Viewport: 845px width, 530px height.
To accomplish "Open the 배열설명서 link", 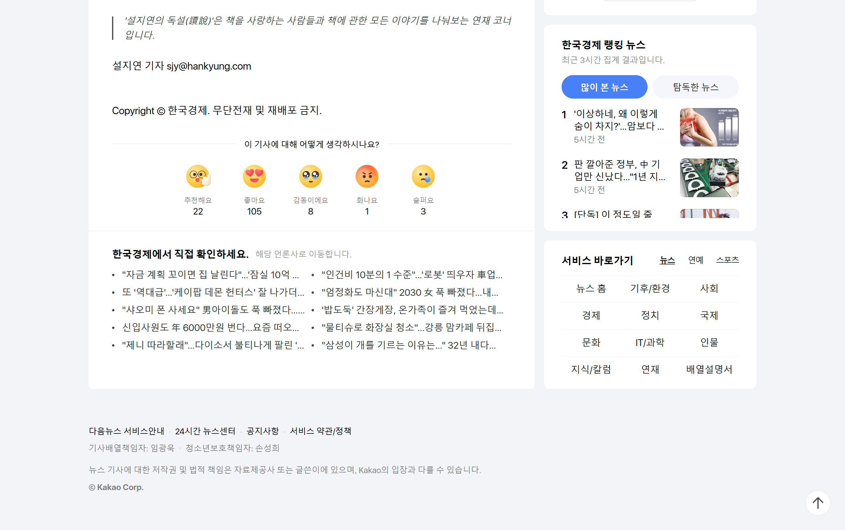I will tap(709, 369).
